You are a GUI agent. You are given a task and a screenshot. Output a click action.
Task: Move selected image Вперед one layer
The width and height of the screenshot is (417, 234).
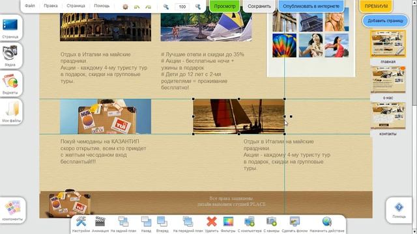point(162,224)
